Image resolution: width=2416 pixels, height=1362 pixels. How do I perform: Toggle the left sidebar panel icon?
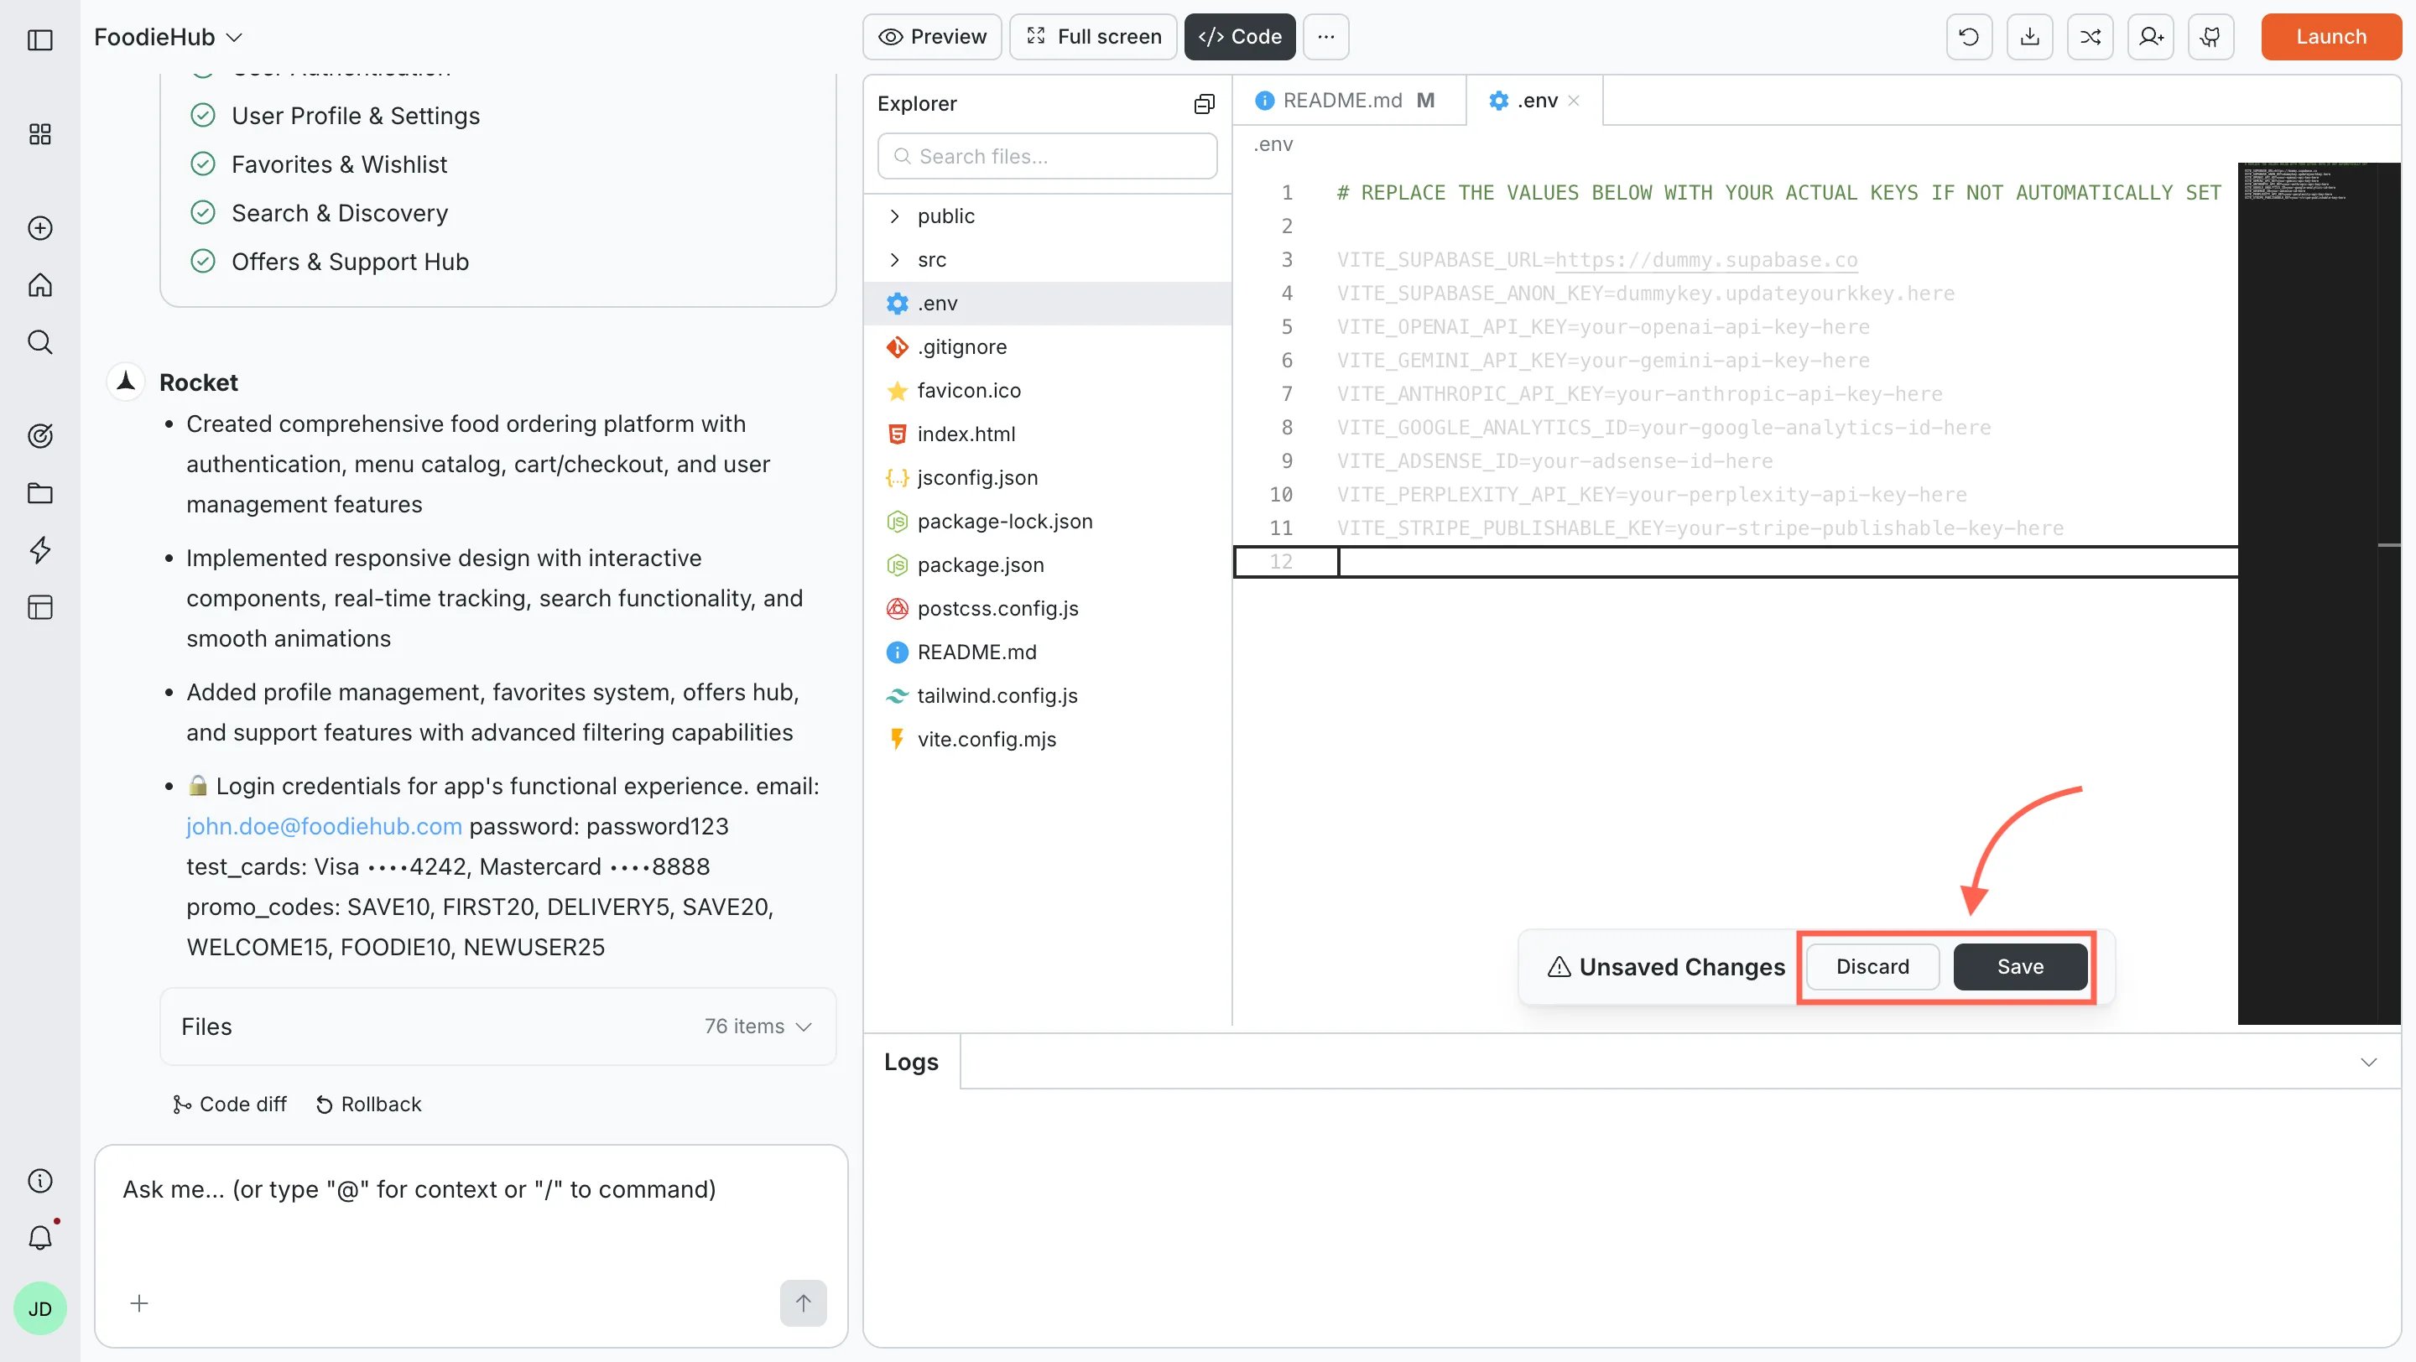(39, 39)
